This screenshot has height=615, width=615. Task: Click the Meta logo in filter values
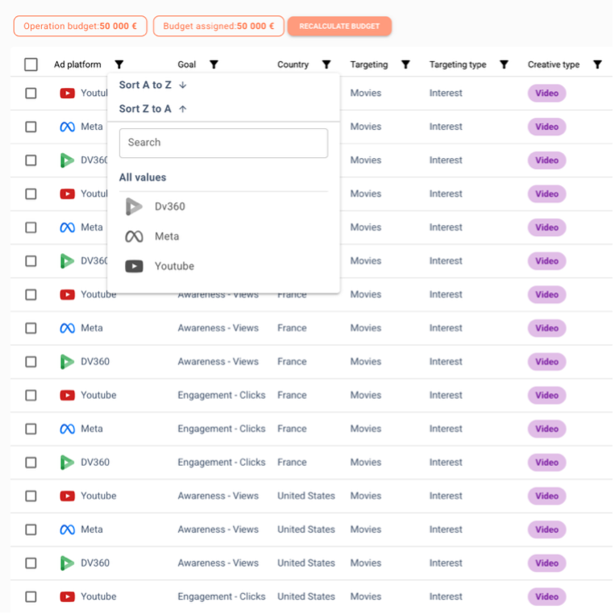(134, 236)
